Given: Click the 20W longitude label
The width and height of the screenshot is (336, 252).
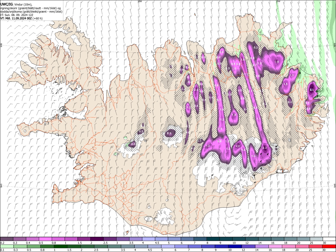Looking at the screenshot, I should point(140,1).
